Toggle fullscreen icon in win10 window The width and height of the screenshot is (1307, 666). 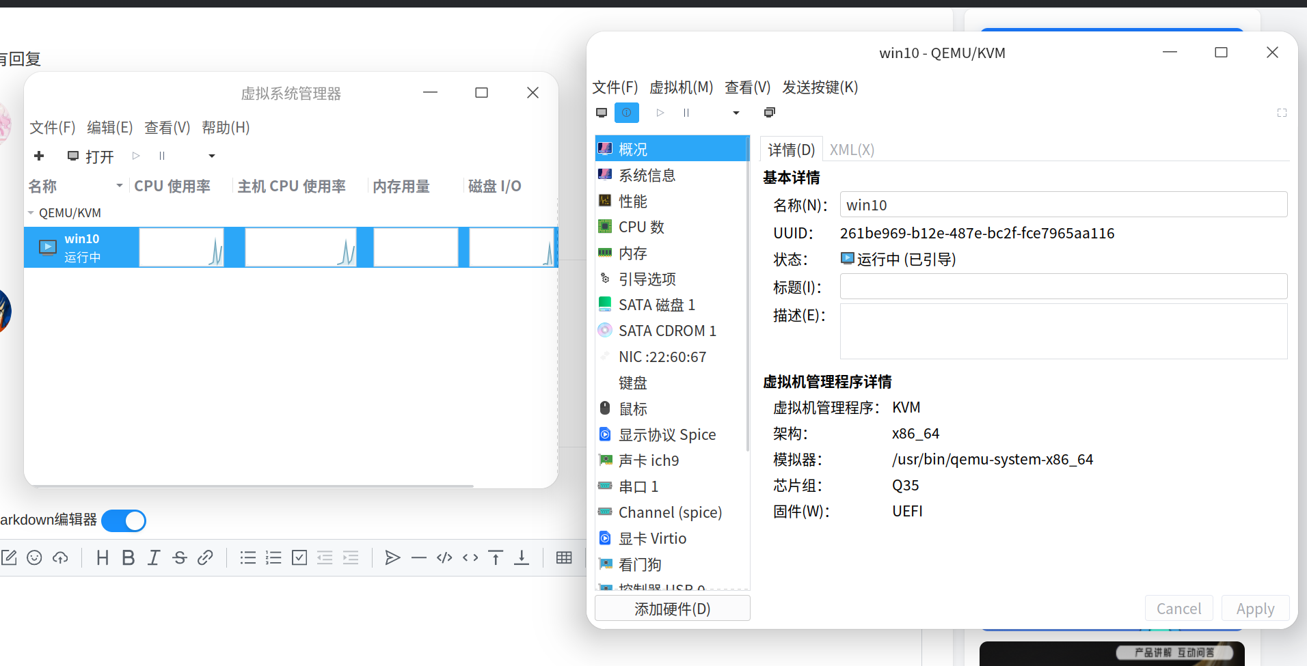[1282, 113]
